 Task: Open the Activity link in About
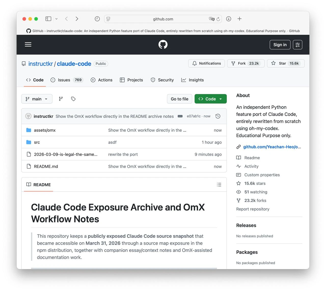coord(247,166)
